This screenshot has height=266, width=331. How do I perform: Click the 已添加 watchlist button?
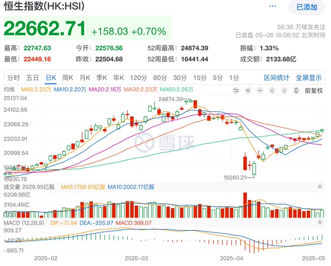click(x=307, y=7)
